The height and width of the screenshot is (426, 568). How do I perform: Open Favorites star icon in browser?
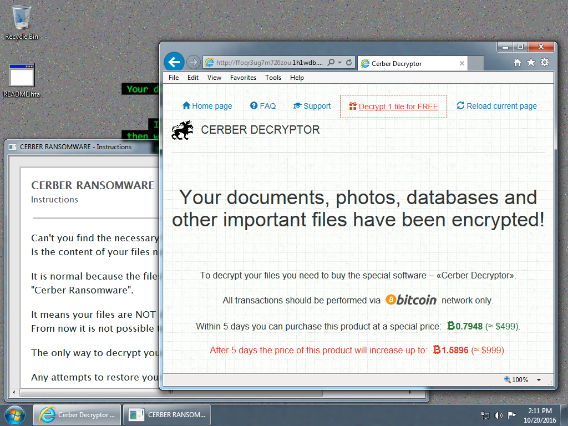coord(531,63)
